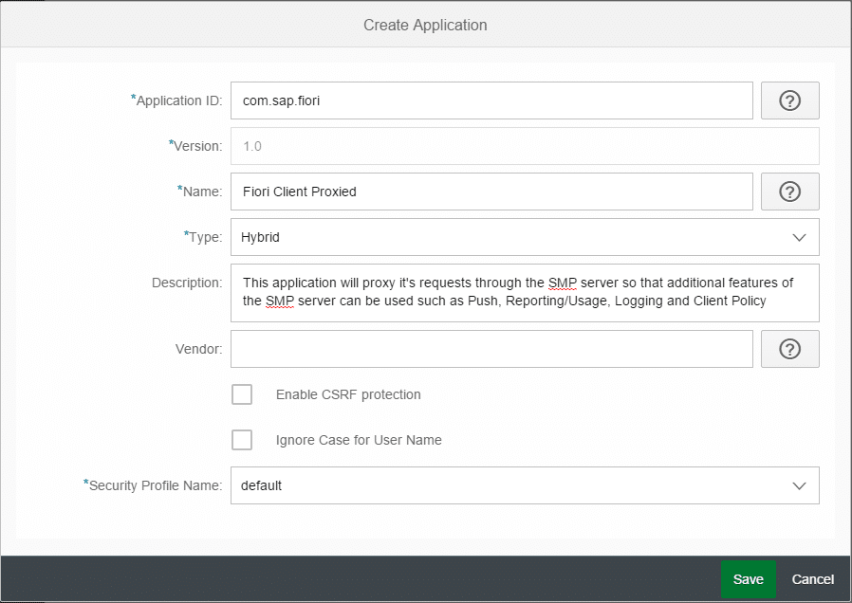Screen dimensions: 852x603
Task: Click inside the Description text area
Action: [524, 292]
